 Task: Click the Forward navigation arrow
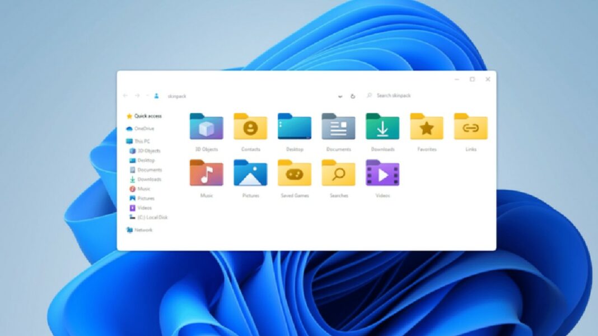(137, 96)
